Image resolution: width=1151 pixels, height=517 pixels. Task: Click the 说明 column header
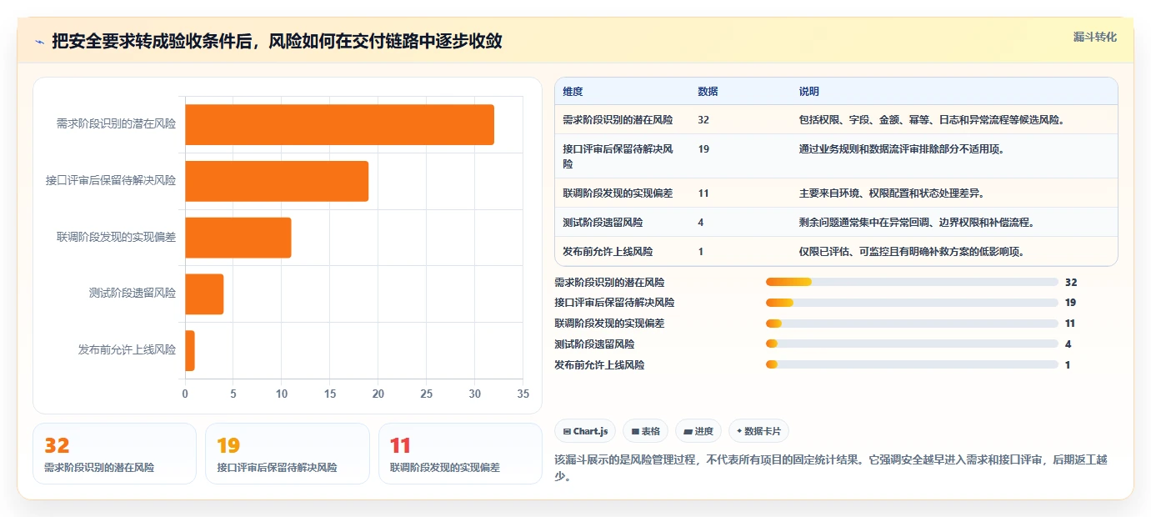click(809, 91)
